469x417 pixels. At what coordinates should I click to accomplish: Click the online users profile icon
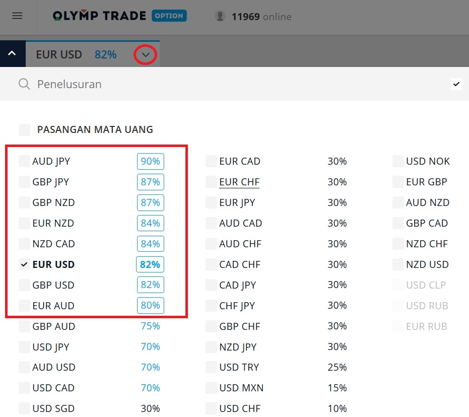[220, 16]
